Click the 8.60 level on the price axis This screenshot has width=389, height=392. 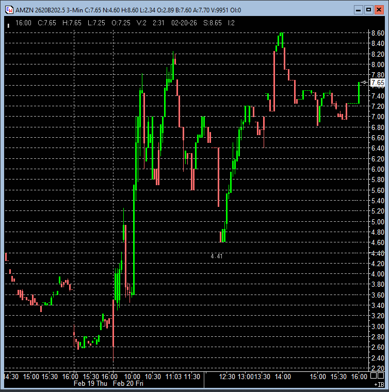[377, 33]
